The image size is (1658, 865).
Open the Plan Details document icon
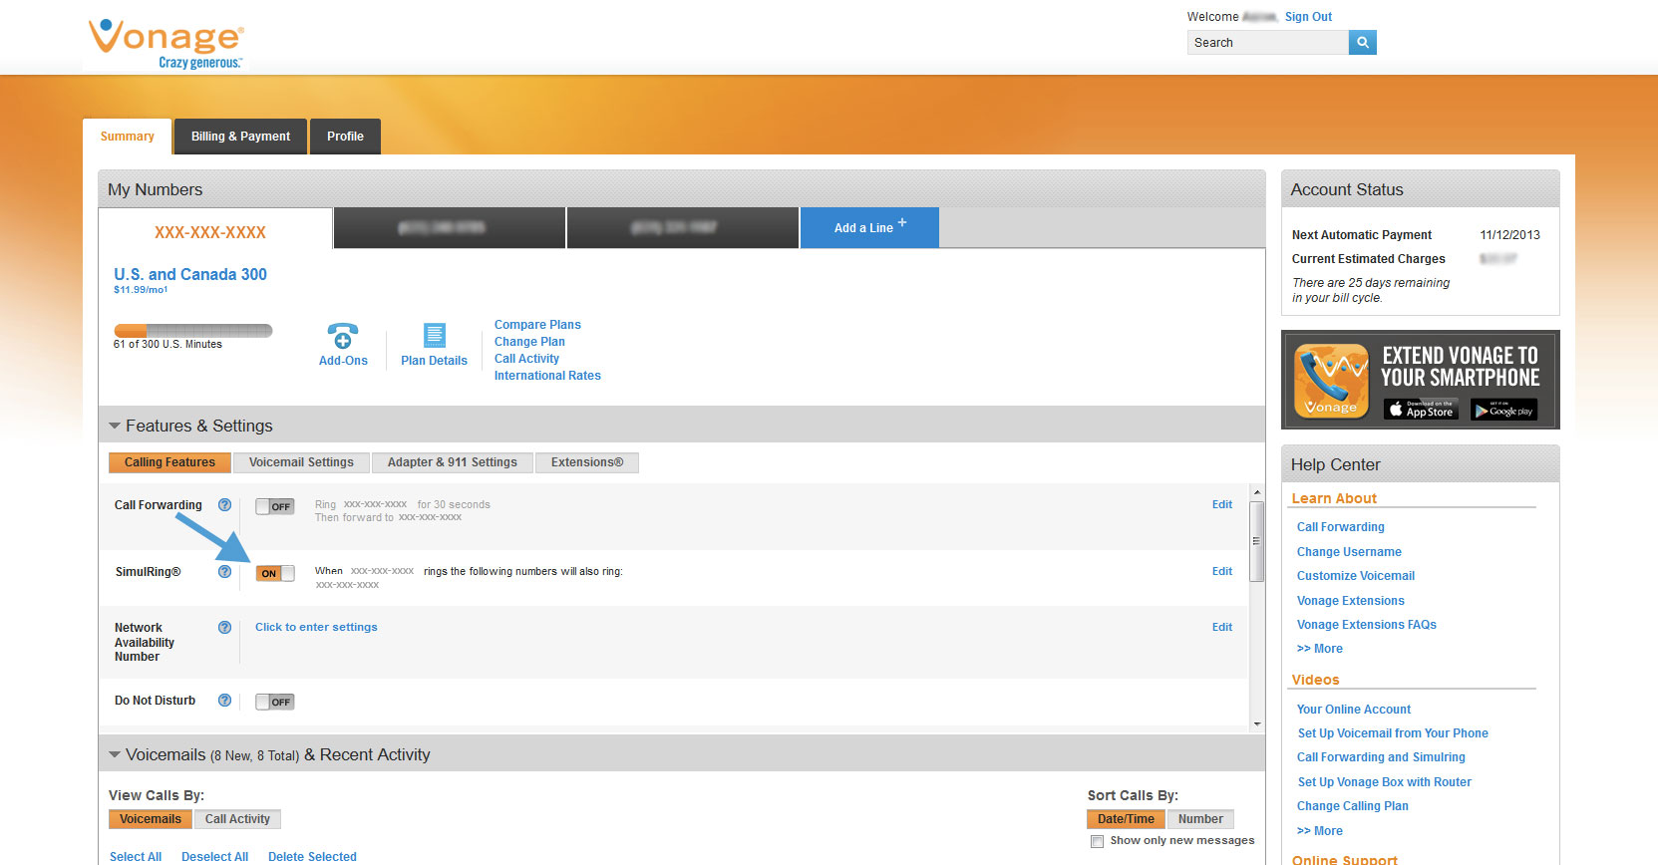click(x=435, y=335)
